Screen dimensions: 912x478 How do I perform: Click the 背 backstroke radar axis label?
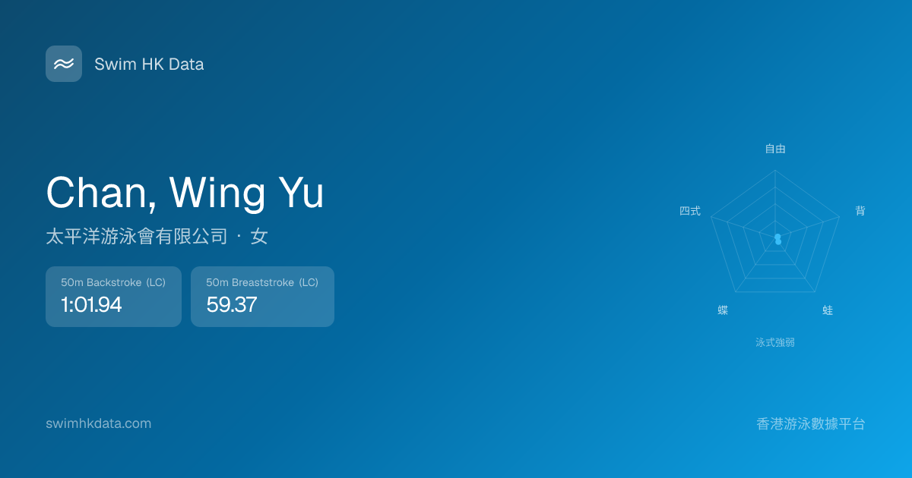pyautogui.click(x=860, y=211)
